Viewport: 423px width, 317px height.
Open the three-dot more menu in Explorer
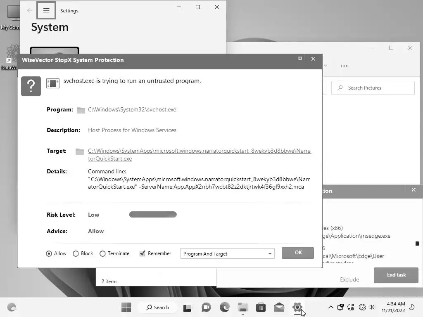(x=344, y=66)
